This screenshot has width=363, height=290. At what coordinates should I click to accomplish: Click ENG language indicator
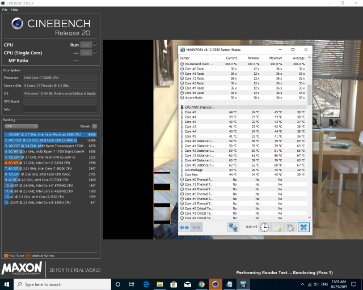tap(324, 284)
